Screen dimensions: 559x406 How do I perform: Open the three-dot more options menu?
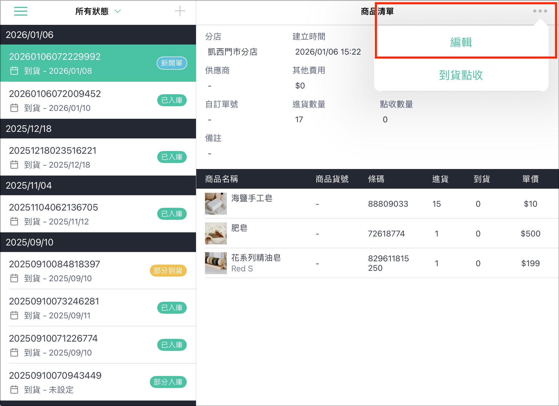click(540, 11)
